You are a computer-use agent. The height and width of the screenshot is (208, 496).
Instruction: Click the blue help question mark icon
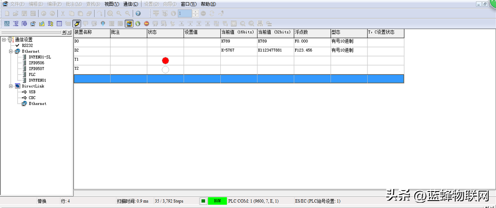click(138, 13)
